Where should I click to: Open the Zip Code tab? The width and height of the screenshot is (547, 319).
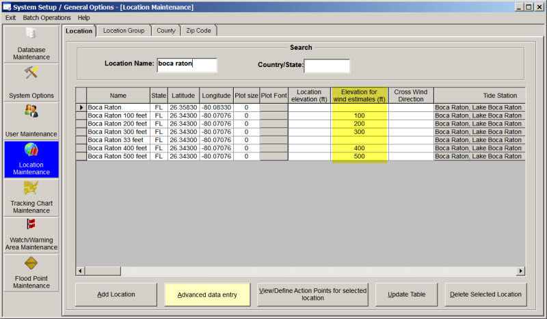(199, 31)
